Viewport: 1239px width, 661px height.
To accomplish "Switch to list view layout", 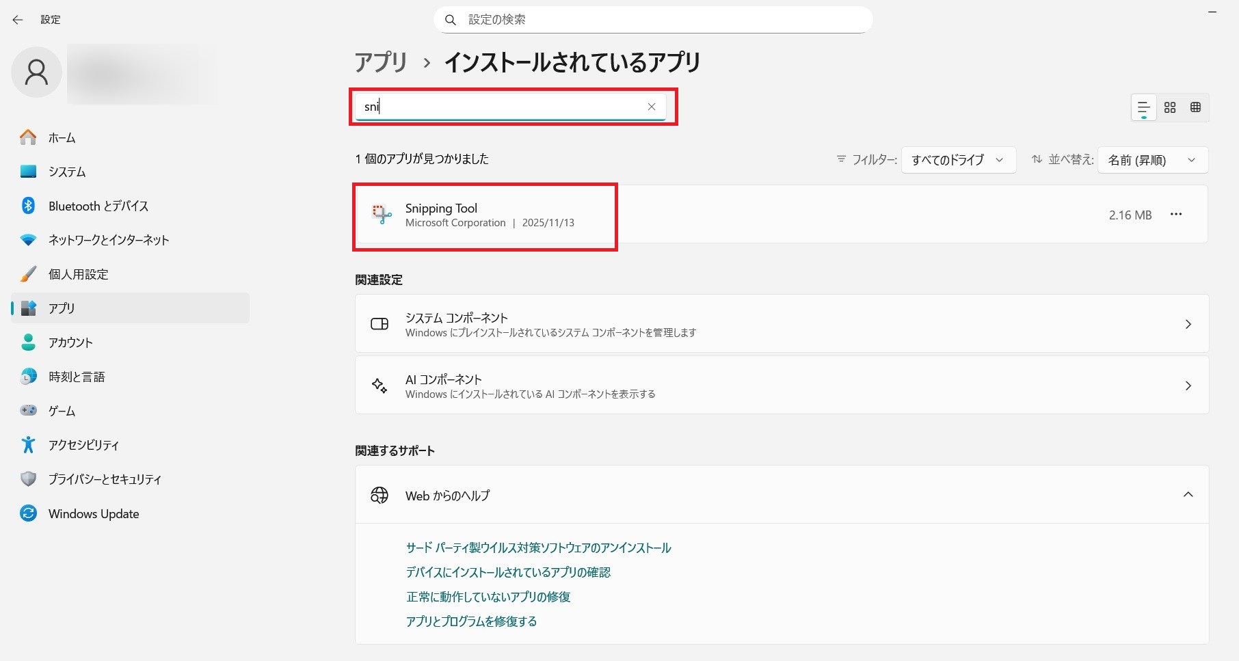I will pyautogui.click(x=1143, y=107).
